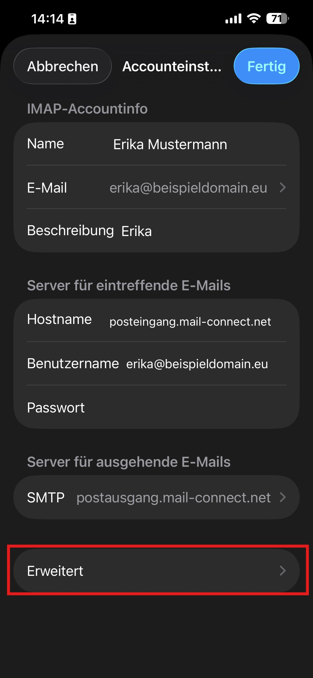Tap the IMAP-Accountinfo section header
Screen dimensions: 313x678
click(87, 109)
